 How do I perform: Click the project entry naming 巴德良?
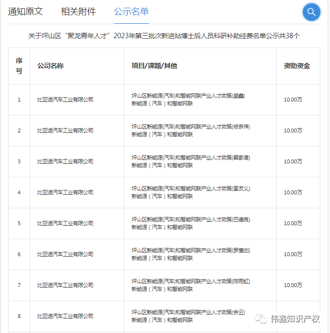(x=191, y=223)
